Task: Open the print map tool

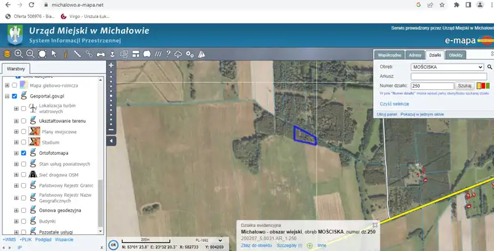Action: click(x=101, y=54)
